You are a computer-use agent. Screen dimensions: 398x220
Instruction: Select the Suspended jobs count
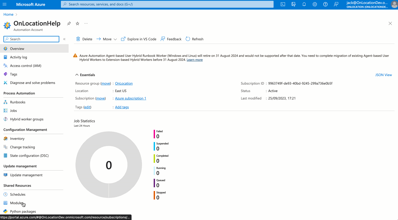[158, 149]
